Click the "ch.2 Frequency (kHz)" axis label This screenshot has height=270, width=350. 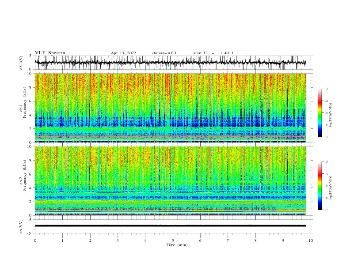coord(23,176)
